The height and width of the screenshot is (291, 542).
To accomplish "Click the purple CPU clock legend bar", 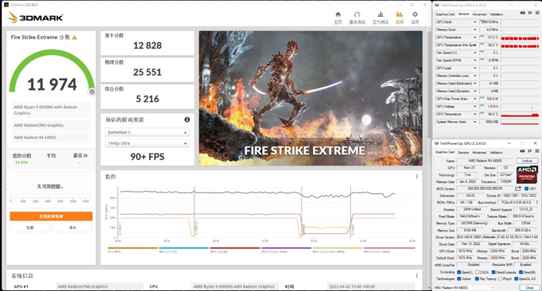I will (286, 248).
